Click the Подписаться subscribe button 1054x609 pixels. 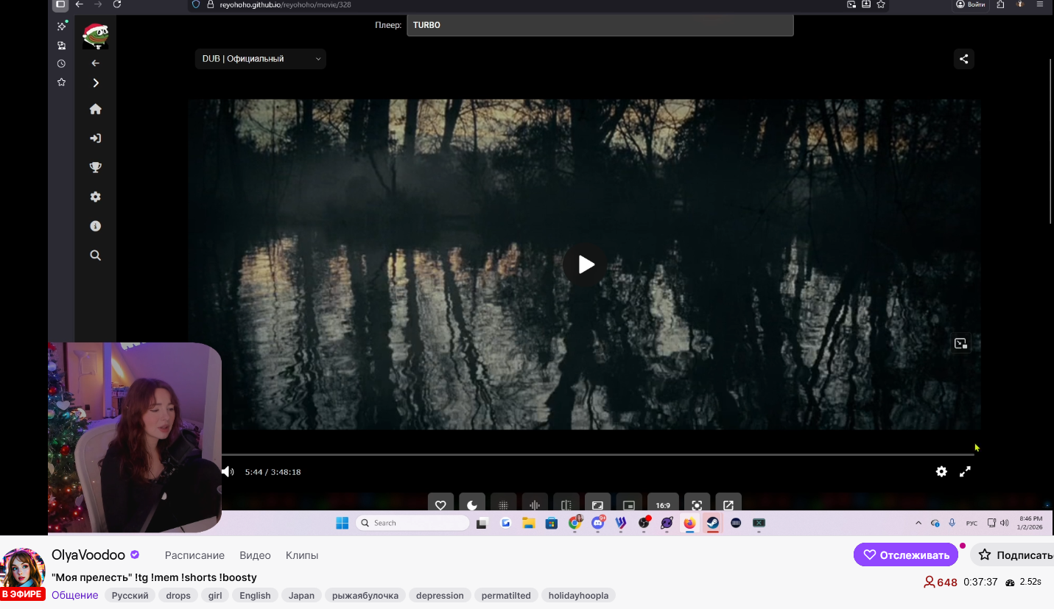click(x=1012, y=555)
